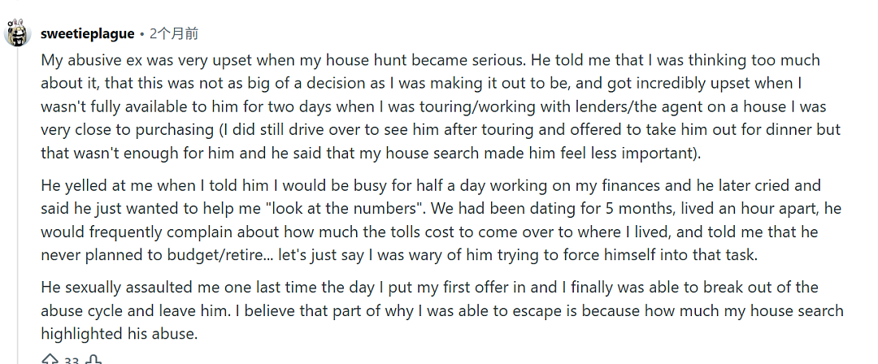Open sweetieplague's avatar image
This screenshot has height=364, width=878.
pos(17,33)
